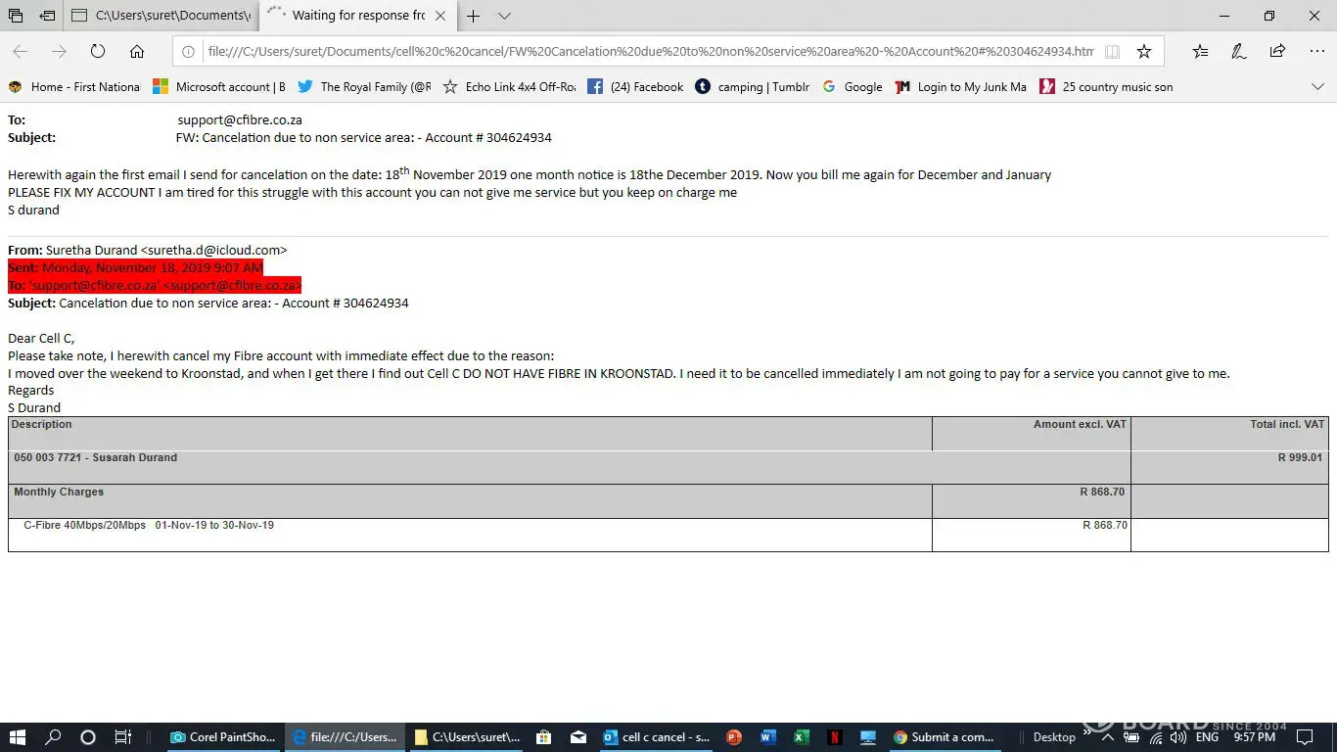Add this page to favorites with the star
Image resolution: width=1337 pixels, height=752 pixels.
[x=1144, y=52]
